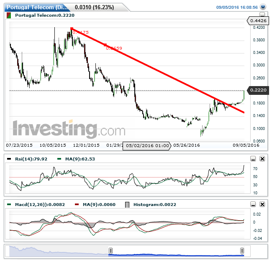The width and height of the screenshot is (272, 262).
Task: Click the trendline start anchor at 0.4175
Action: point(72,28)
